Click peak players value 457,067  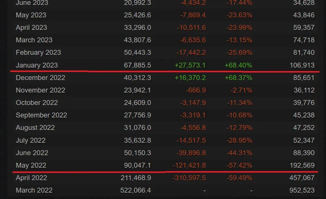click(302, 178)
